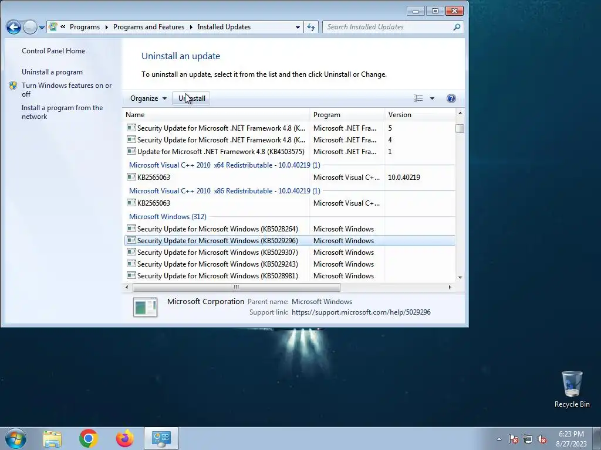Click Control Panel taskbar button
The width and height of the screenshot is (601, 450).
(161, 438)
